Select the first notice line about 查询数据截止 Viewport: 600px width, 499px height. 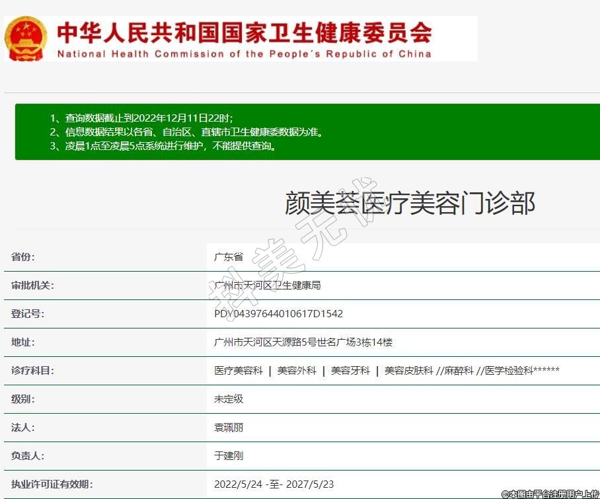pyautogui.click(x=141, y=118)
